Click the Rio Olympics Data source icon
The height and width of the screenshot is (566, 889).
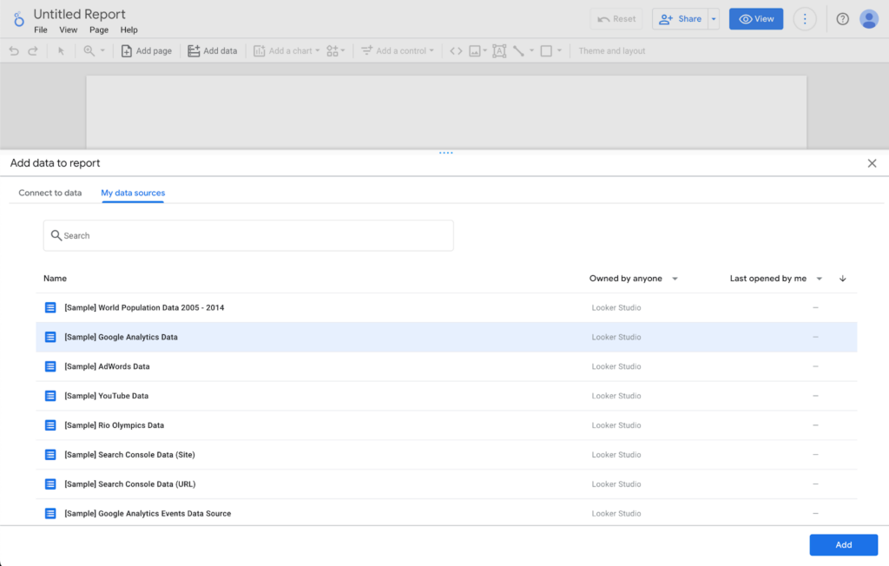click(50, 425)
